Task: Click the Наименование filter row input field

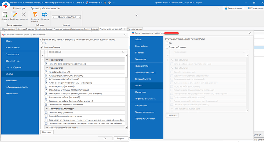Action: (x=86, y=56)
